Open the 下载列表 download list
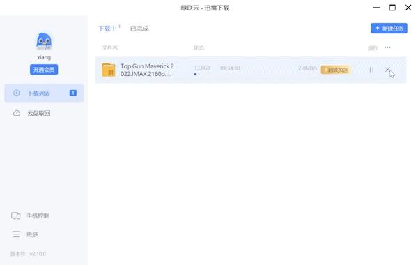The image size is (418, 265). pyautogui.click(x=44, y=93)
